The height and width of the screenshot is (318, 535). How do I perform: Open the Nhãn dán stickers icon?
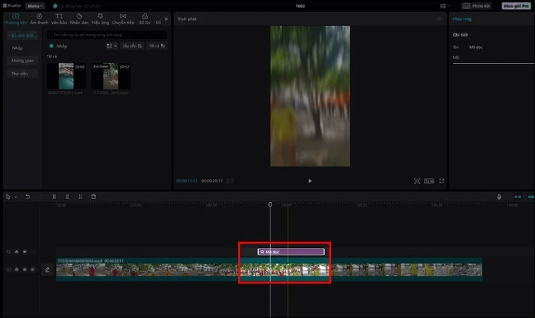(x=80, y=18)
